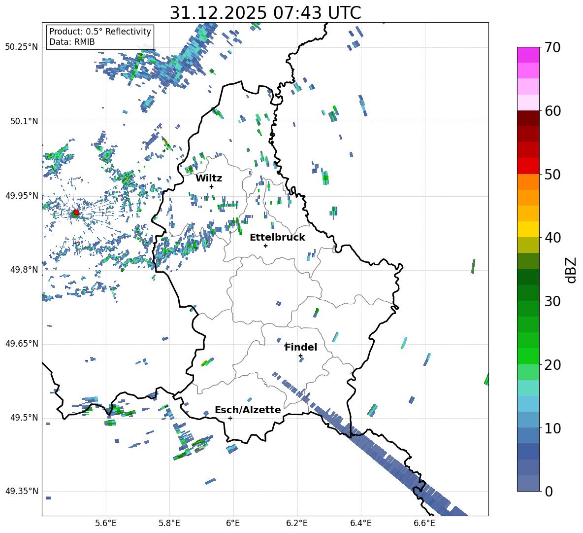Click the Data: RMIB text

tap(72, 42)
